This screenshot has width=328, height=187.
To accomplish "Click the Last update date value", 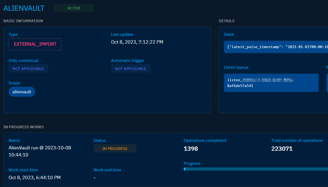I will [137, 42].
